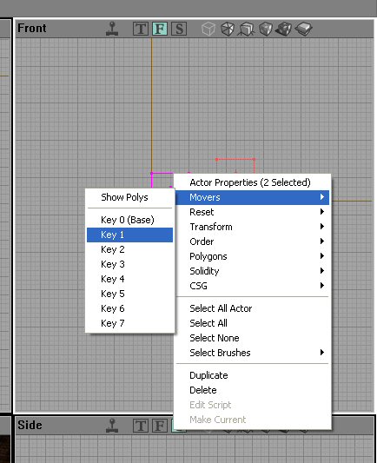This screenshot has height=463, width=377.
Task: Click the joystick realtime preview icon in Front viewport
Action: tap(112, 29)
